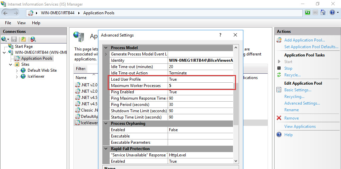The width and height of the screenshot is (341, 169).
Task: Click View Applications link
Action: (300, 126)
